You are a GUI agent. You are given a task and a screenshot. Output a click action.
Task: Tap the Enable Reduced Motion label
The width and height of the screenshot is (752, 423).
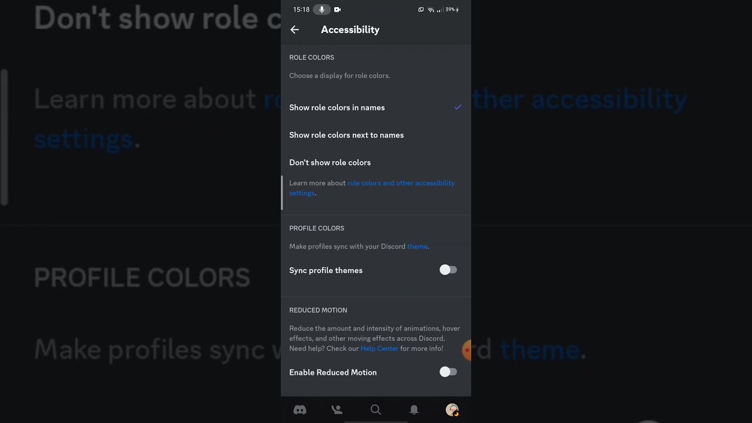pos(333,372)
